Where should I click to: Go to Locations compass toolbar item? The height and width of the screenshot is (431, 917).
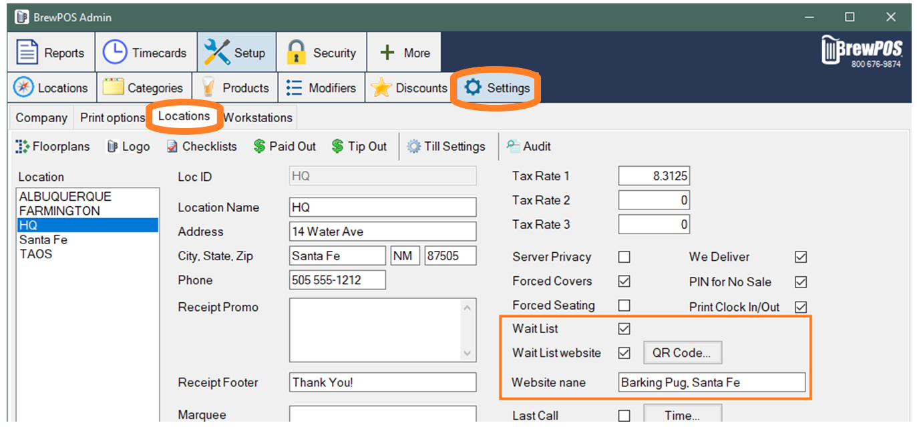(x=52, y=88)
